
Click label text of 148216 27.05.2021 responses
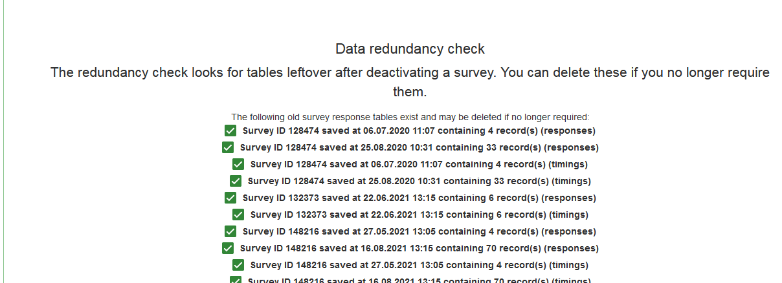(419, 231)
